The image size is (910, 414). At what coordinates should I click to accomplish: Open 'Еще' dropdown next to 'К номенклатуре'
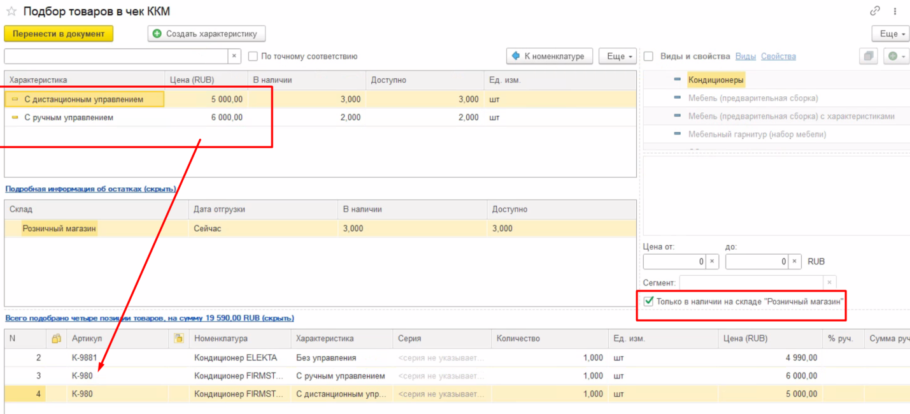[617, 56]
